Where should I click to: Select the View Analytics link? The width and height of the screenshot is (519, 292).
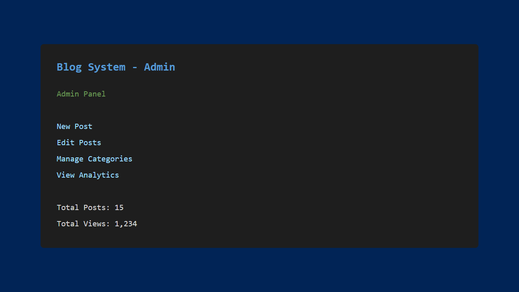click(x=88, y=175)
